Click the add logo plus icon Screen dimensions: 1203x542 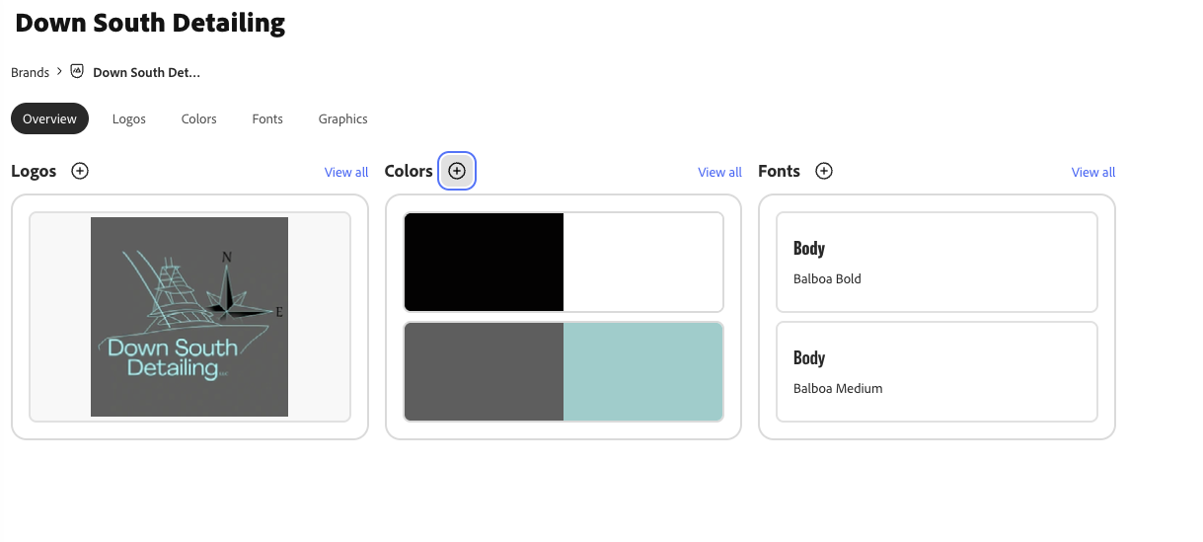pyautogui.click(x=80, y=171)
